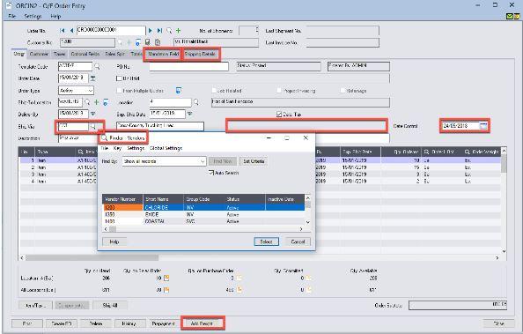Select vendor row EXIDE in Finder
Screen dimensions: 523x334
tap(203, 214)
